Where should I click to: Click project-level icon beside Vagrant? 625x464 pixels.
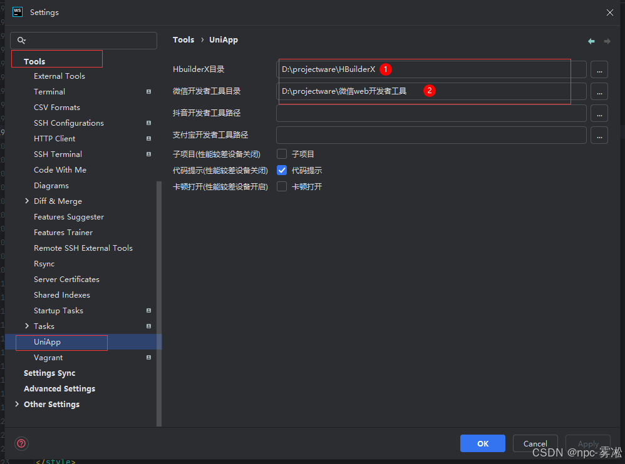(x=148, y=357)
